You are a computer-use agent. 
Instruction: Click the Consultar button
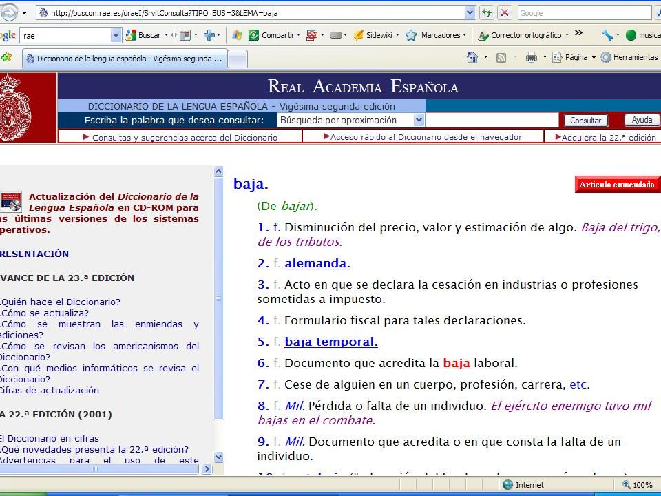point(585,121)
